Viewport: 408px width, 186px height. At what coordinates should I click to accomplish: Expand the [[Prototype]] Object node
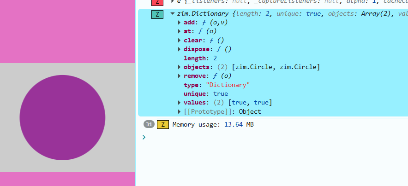pyautogui.click(x=180, y=112)
